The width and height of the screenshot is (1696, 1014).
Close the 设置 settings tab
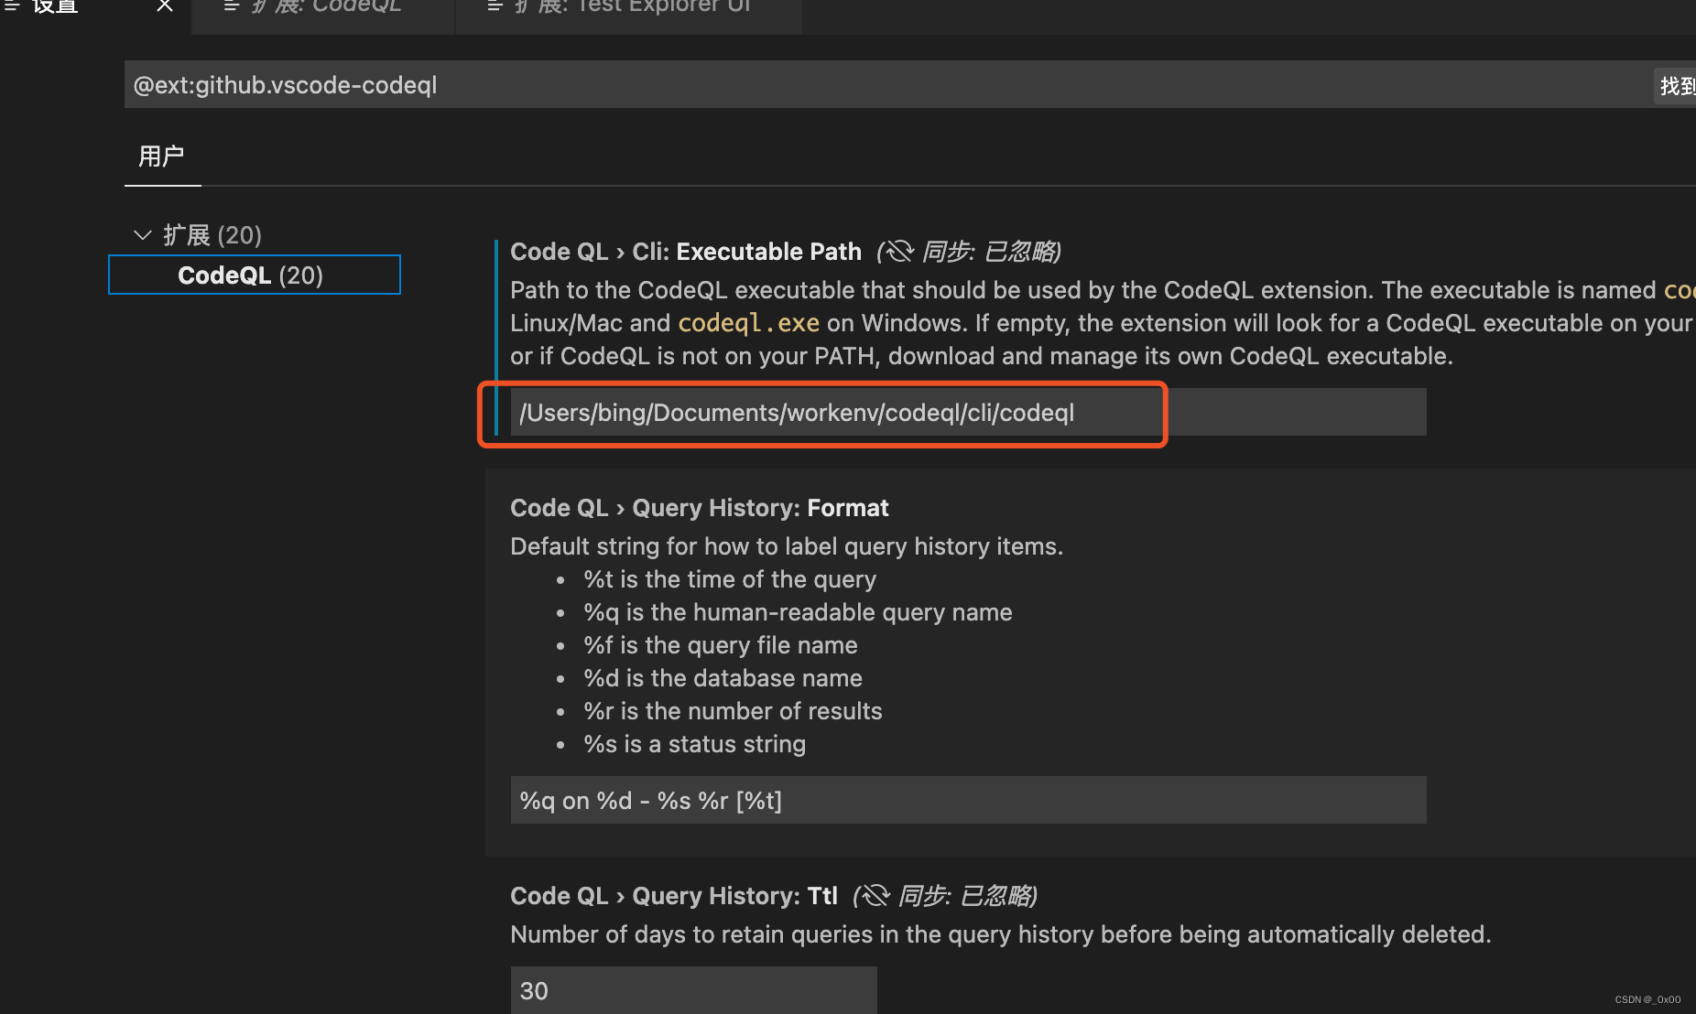165,6
